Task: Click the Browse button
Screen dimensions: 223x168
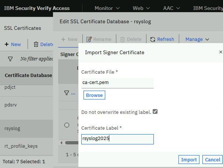Action: click(94, 95)
